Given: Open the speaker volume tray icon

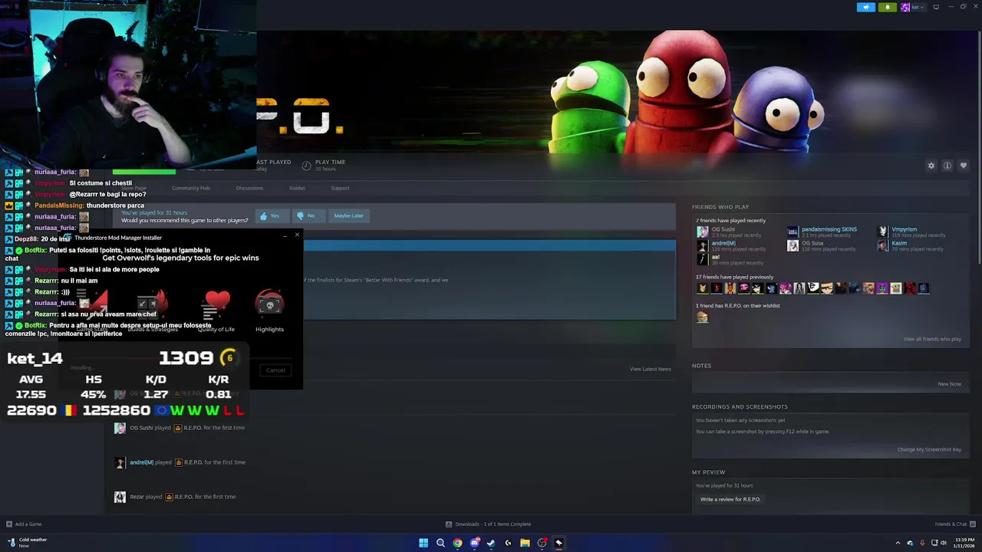Looking at the screenshot, I should pos(943,543).
